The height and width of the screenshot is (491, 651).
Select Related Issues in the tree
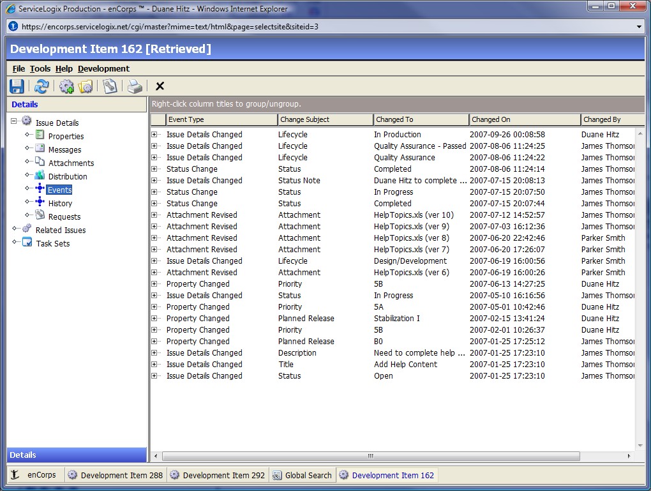coord(61,230)
